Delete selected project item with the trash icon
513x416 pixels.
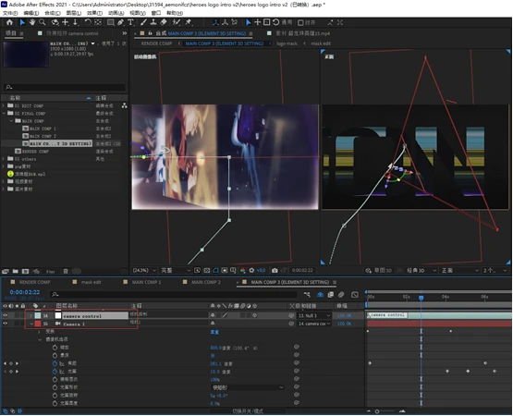(x=66, y=272)
